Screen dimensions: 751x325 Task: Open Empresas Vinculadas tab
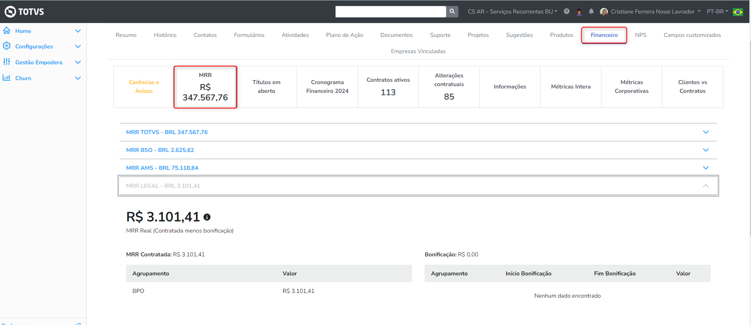418,51
